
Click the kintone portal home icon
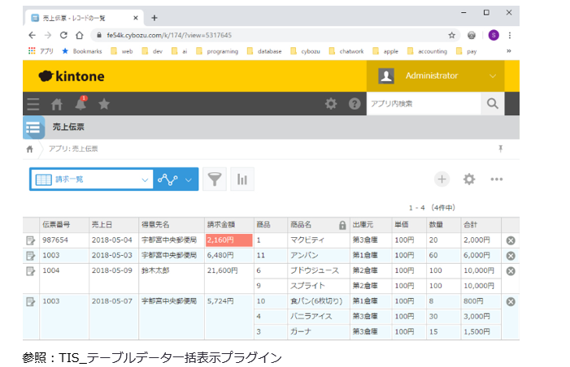click(x=57, y=104)
